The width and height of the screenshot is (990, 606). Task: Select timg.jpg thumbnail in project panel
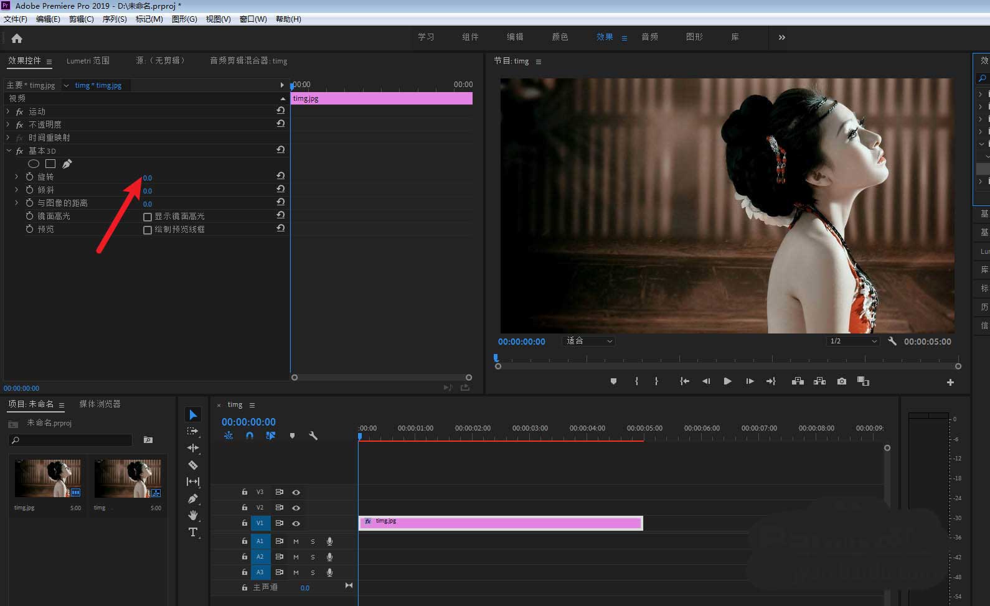[x=48, y=478]
